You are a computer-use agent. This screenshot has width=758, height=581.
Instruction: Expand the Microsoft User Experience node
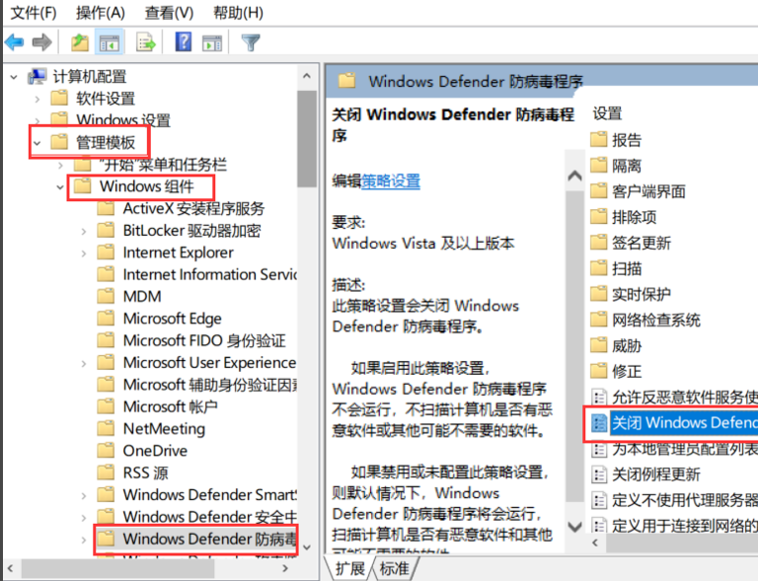[84, 363]
